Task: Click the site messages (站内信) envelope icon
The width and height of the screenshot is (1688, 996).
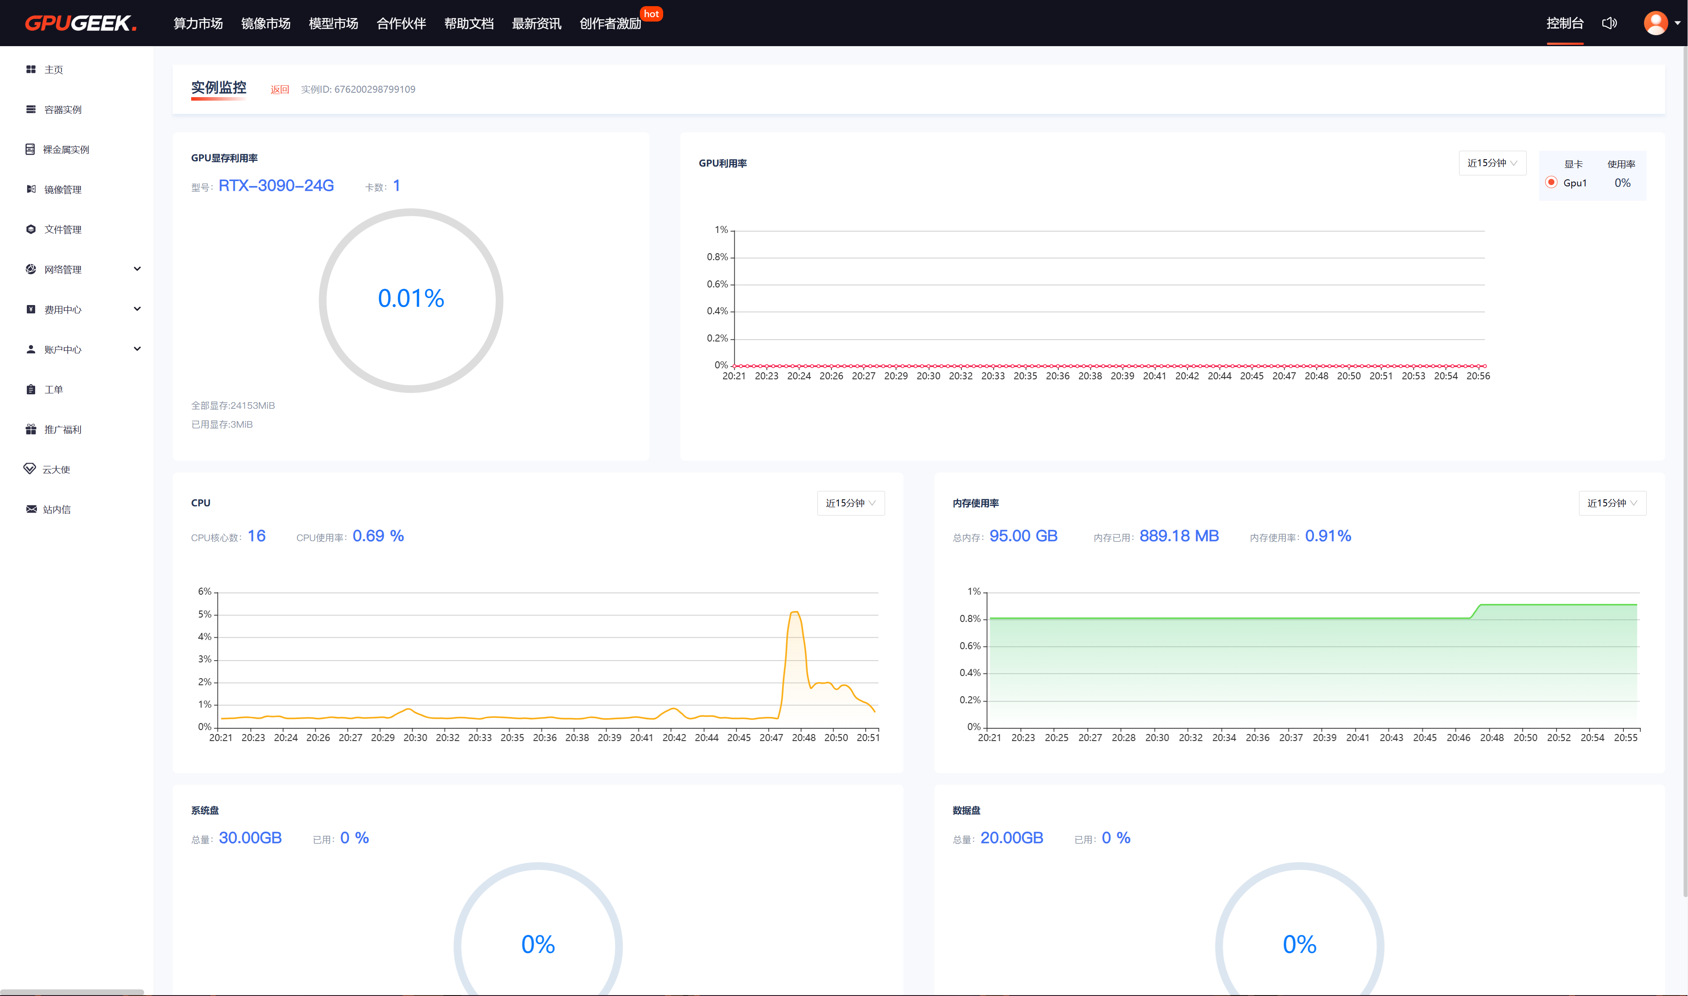Action: point(31,509)
